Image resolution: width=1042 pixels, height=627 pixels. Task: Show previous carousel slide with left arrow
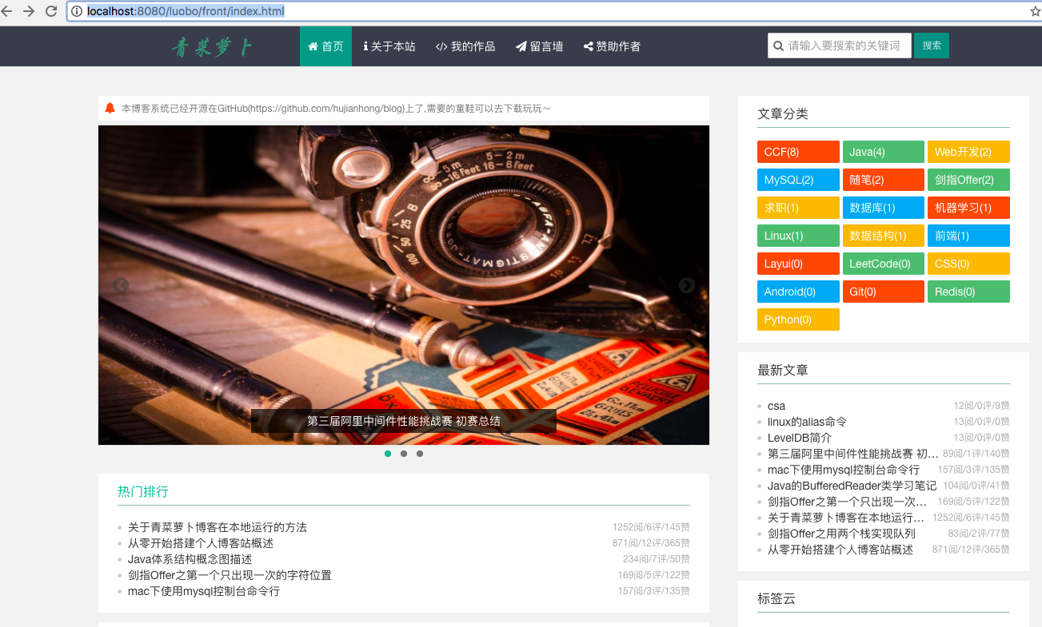121,286
